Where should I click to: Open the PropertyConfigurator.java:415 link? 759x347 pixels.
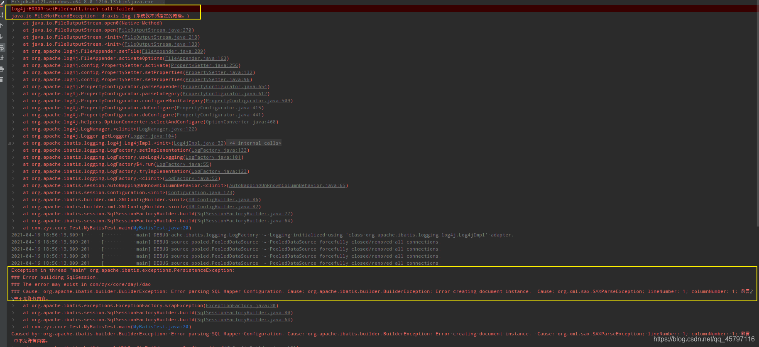click(219, 108)
